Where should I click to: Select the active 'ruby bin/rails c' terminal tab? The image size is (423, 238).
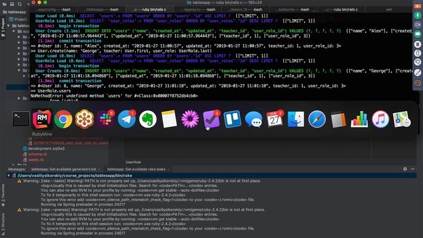[149, 9]
